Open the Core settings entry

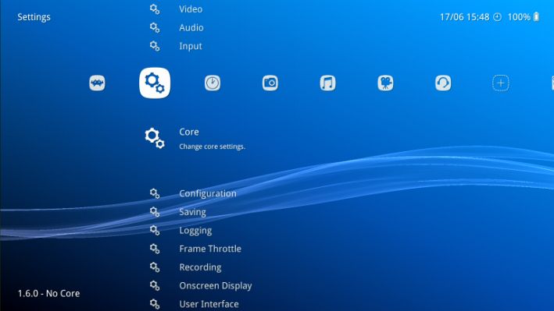[188, 132]
